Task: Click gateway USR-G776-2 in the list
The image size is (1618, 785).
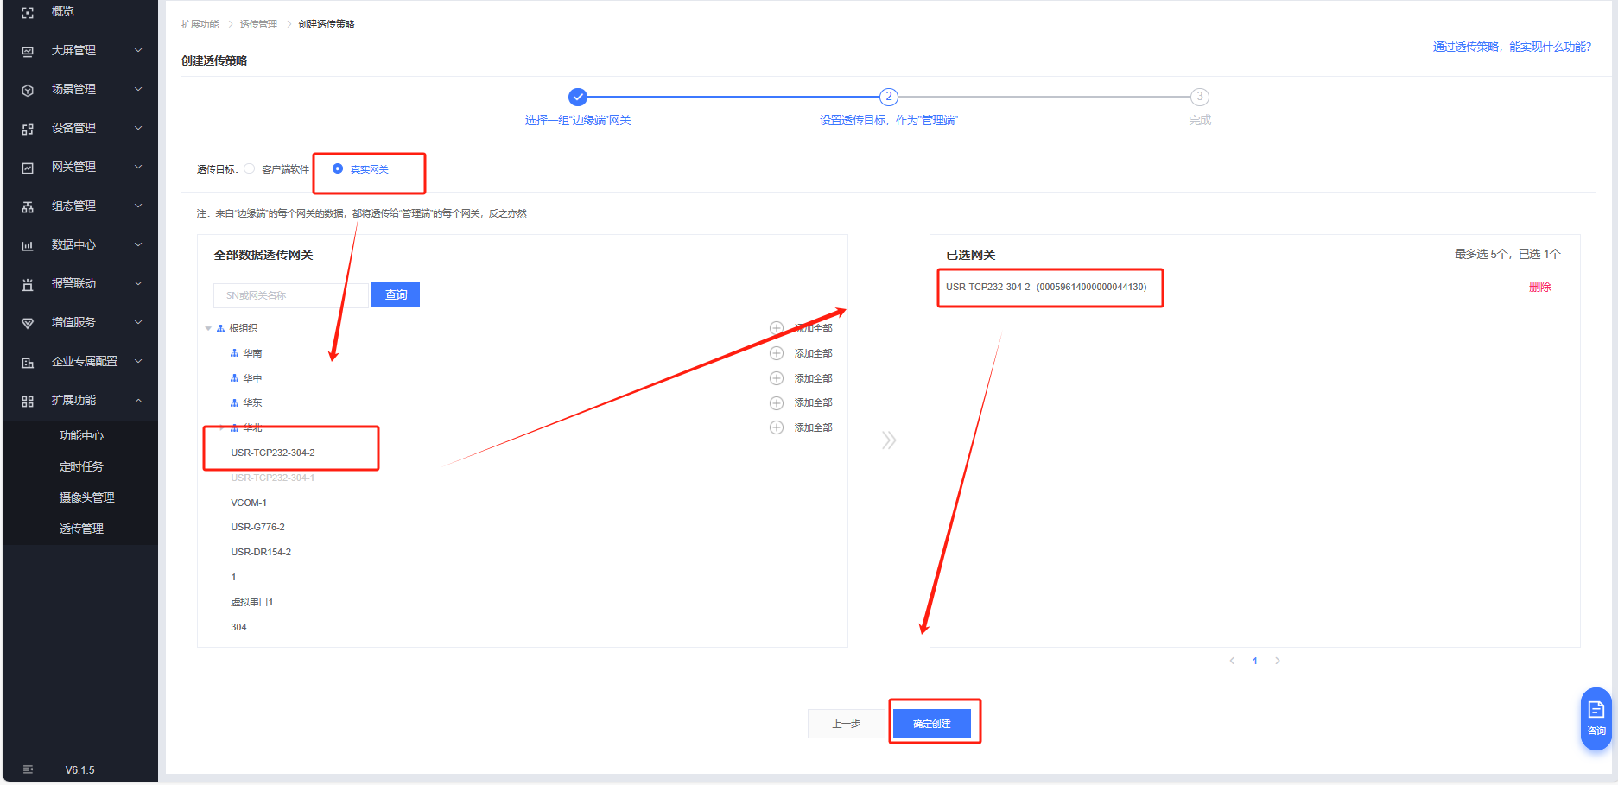Action: [257, 527]
